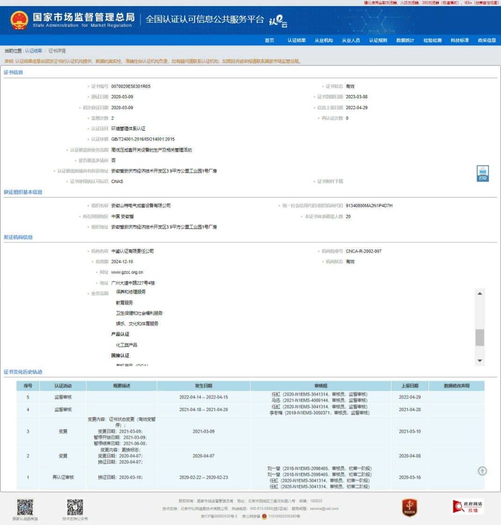This screenshot has height=525, width=501.
Task: Click the service@cait.com email in footer
Action: coord(324,509)
